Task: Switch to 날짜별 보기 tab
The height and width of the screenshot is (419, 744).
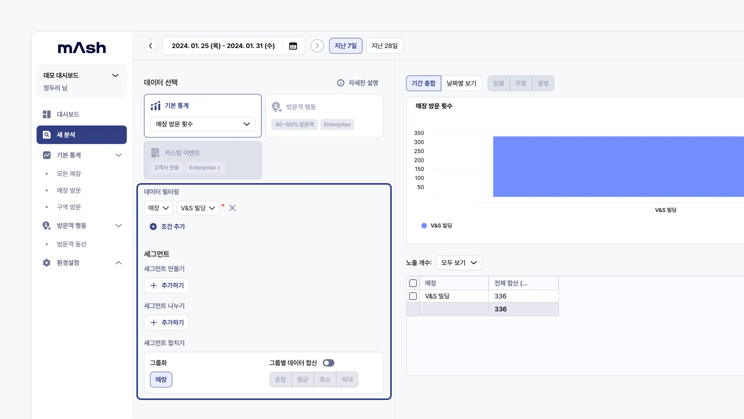Action: pyautogui.click(x=461, y=83)
